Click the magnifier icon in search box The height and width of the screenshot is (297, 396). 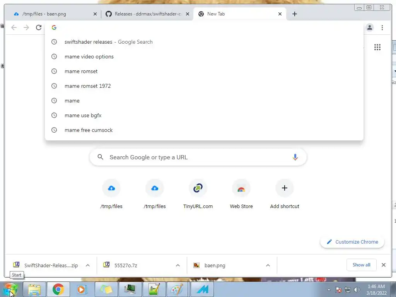tap(100, 157)
